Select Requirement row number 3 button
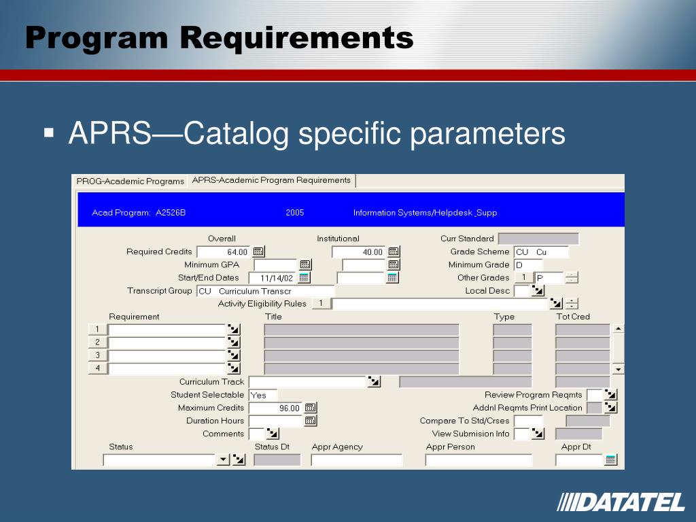696x522 pixels. 98,355
